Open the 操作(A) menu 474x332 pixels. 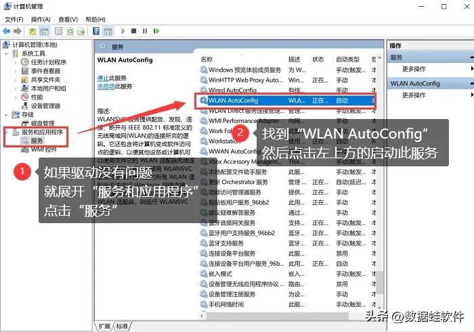point(41,20)
